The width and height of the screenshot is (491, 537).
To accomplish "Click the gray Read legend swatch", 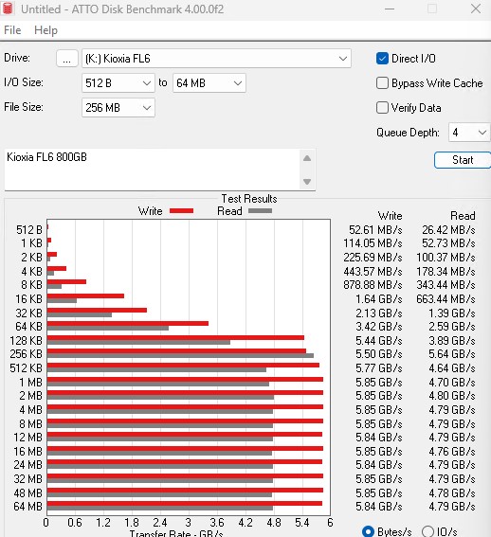I will coord(261,211).
